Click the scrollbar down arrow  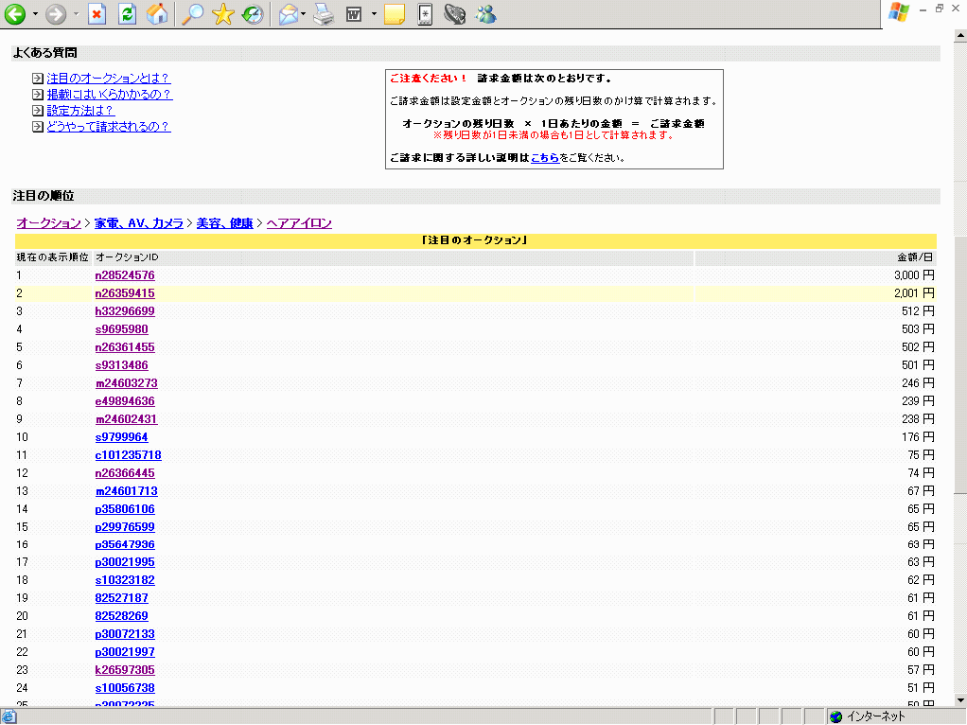pos(960,700)
